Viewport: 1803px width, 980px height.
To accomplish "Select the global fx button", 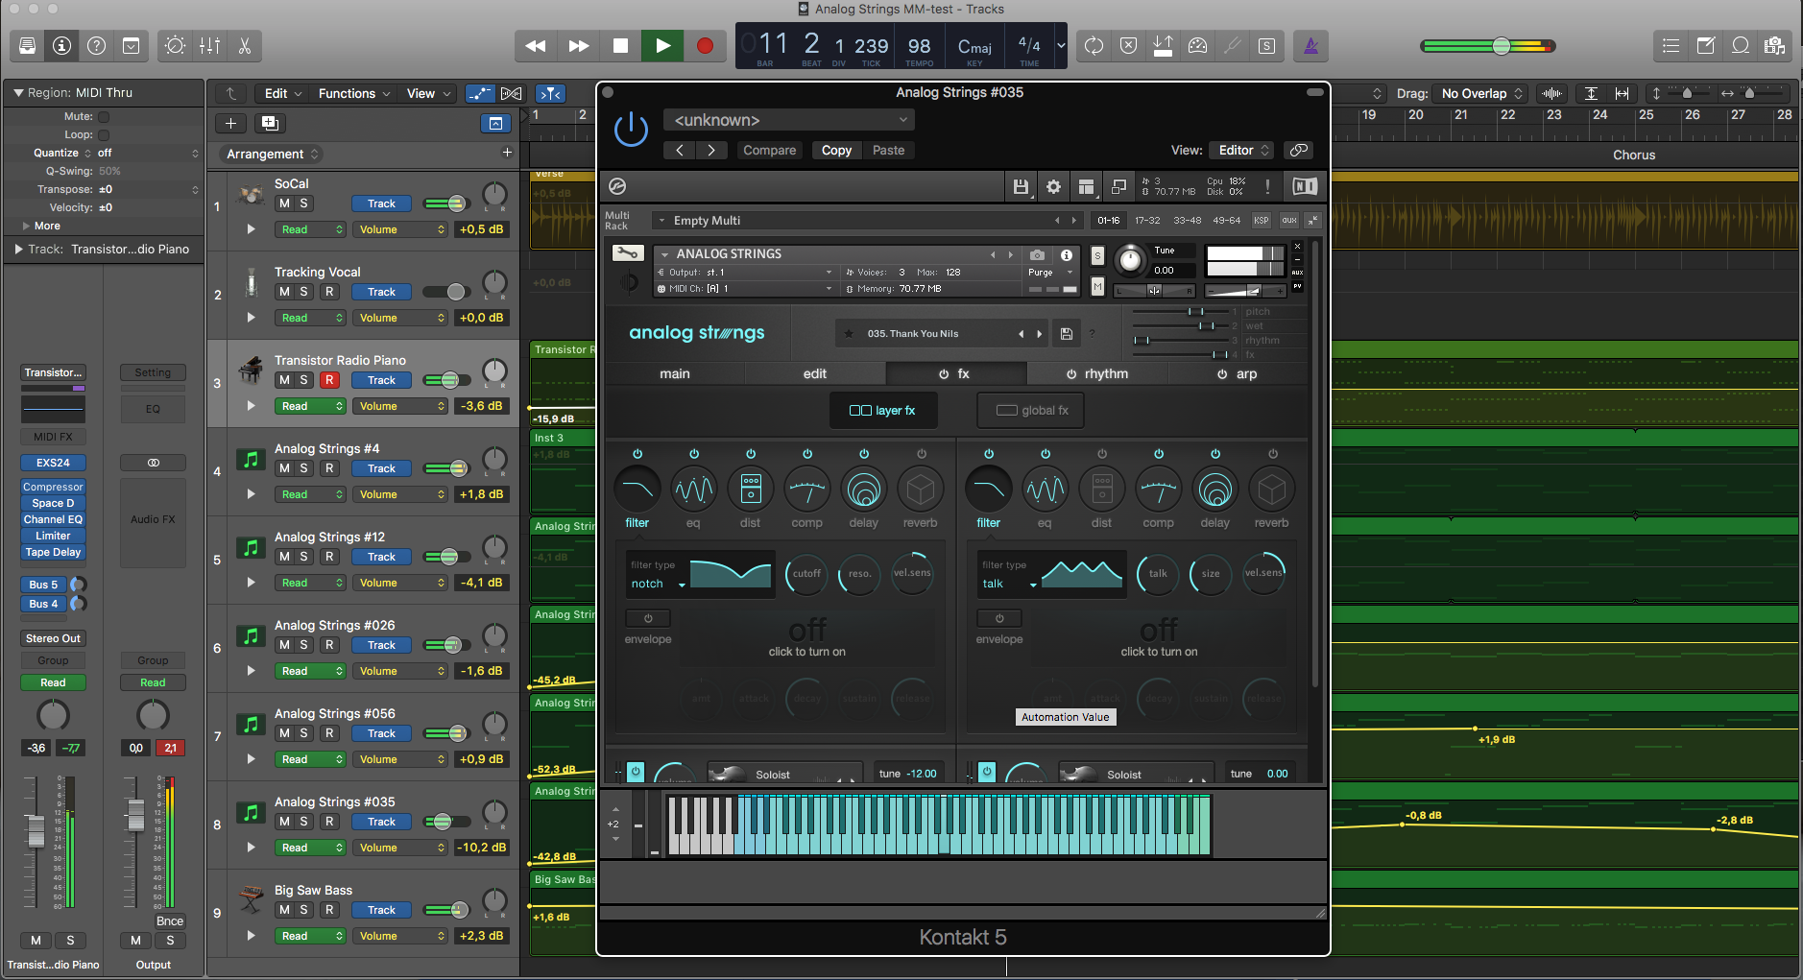I will [1031, 410].
